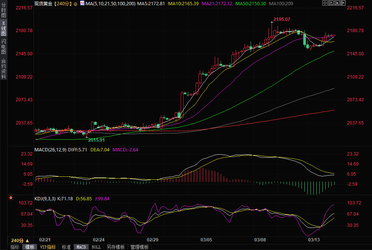
Task: Open the 合约资料 side tab
Action: click(4, 68)
